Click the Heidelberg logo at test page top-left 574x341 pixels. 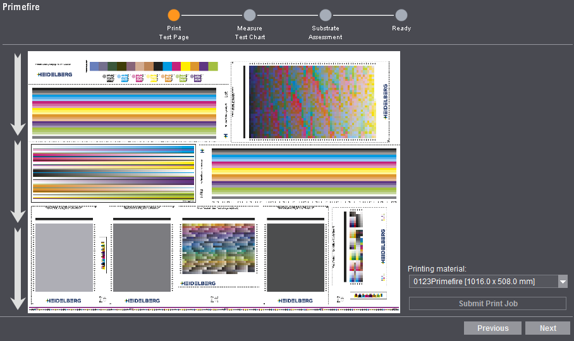click(54, 75)
